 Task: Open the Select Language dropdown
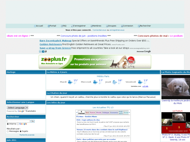tap(18, 108)
